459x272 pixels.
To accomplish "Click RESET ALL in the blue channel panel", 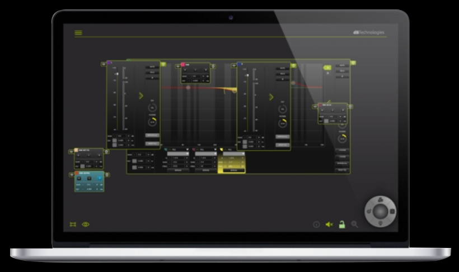I will (283, 145).
